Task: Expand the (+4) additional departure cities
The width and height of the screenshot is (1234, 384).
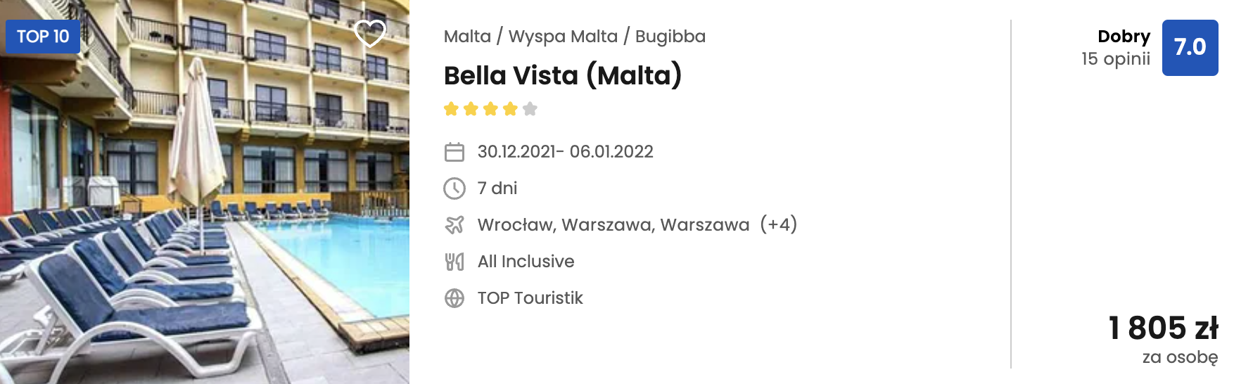Action: click(778, 224)
